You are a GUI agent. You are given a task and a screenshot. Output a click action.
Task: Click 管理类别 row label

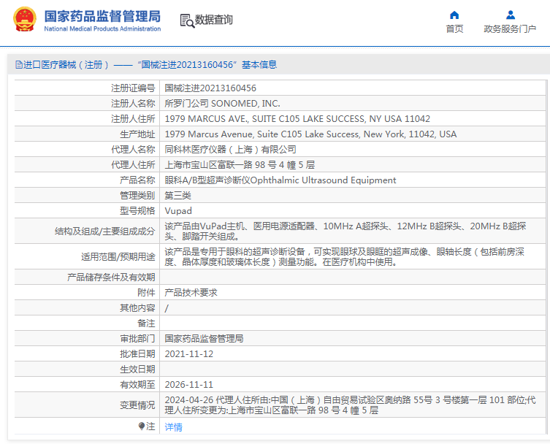137,196
